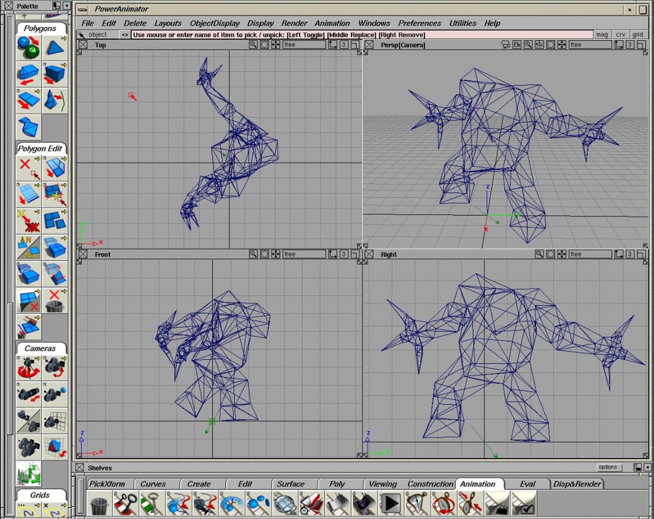
Task: Expand the Grids palette section
Action: click(40, 495)
